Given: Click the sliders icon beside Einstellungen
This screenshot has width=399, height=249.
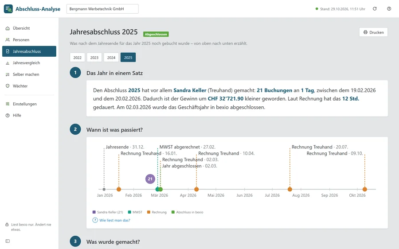Looking at the screenshot, I should (8, 104).
